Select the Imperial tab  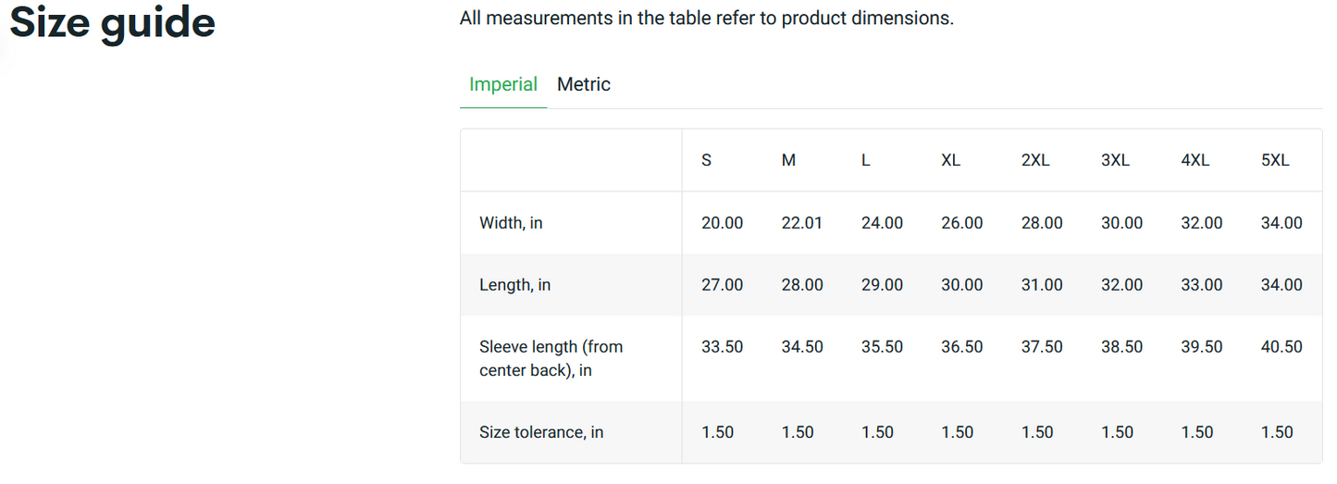[x=502, y=84]
